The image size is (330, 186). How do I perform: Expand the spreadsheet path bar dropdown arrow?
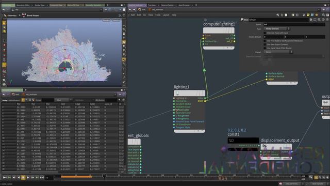115,95
